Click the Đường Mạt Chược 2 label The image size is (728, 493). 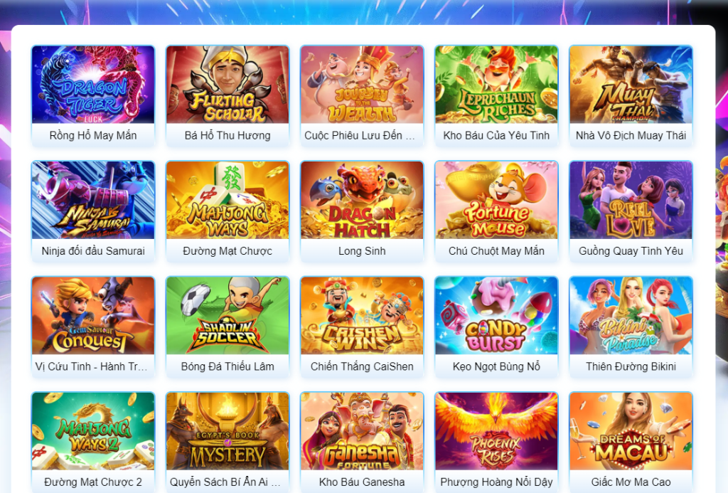tap(93, 482)
